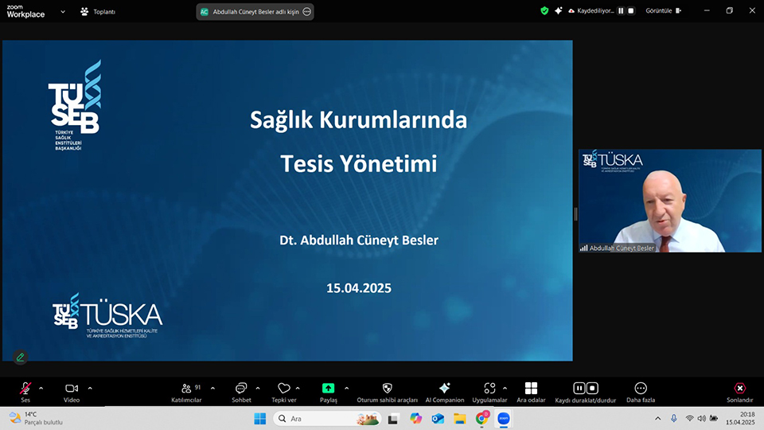Image resolution: width=764 pixels, height=430 pixels.
Task: Open Ara odalar breakout rooms
Action: pos(531,389)
